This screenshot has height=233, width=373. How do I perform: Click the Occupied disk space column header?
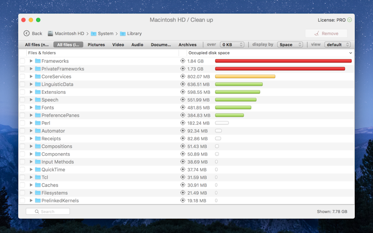(x=209, y=53)
